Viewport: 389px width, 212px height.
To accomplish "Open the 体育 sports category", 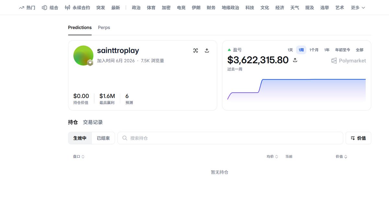I will (x=151, y=7).
